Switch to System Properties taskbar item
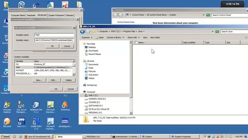 point(185,137)
